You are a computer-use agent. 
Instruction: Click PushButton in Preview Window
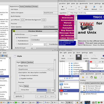52,44
